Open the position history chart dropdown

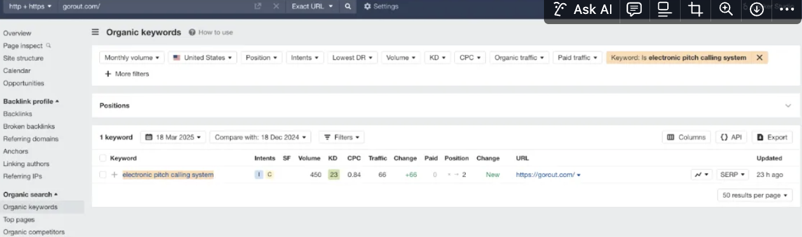coord(702,175)
